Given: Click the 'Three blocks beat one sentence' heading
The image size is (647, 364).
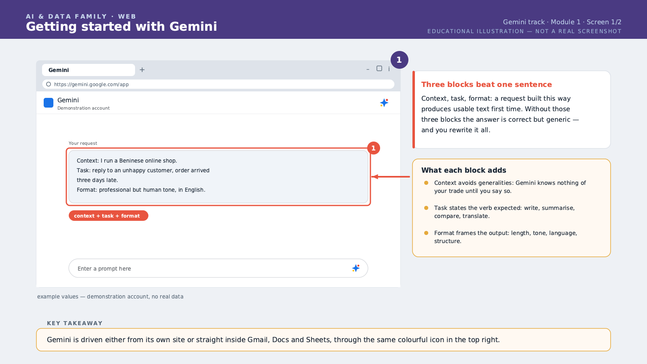Looking at the screenshot, I should tap(486, 85).
